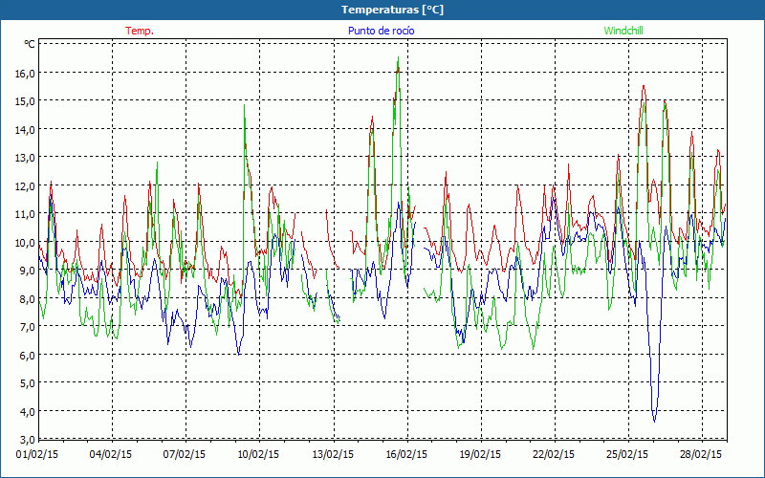Click the 25/02/15 date label
Image resolution: width=765 pixels, height=478 pixels.
point(627,454)
